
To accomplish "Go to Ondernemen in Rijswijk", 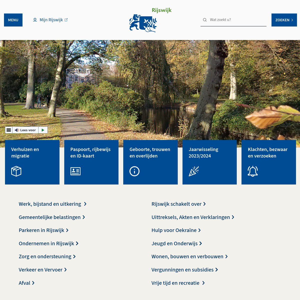I will pyautogui.click(x=46, y=243).
